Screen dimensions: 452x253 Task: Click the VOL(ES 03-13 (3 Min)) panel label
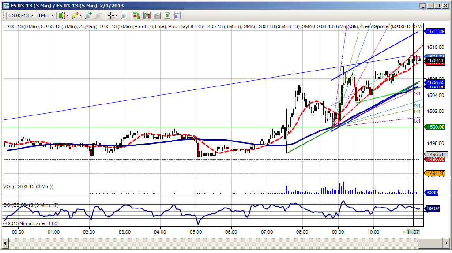click(28, 186)
